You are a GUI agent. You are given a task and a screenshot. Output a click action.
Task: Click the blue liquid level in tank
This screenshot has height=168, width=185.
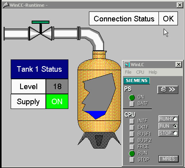(96, 115)
